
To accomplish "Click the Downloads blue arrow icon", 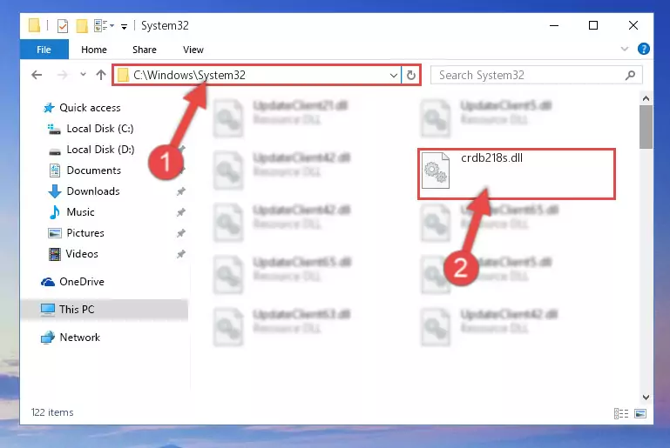I will coord(55,191).
